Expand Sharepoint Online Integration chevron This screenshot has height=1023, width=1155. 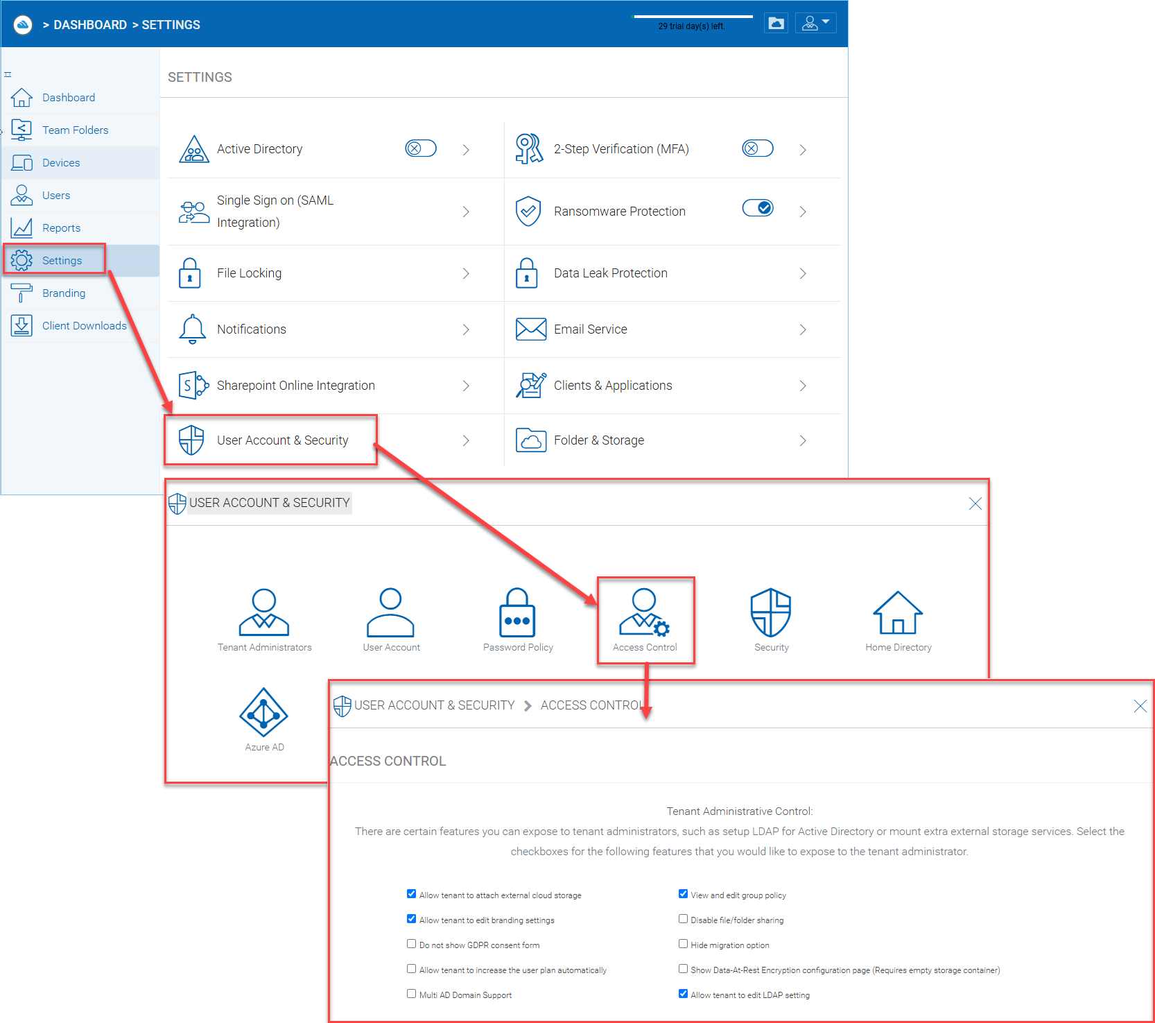466,386
